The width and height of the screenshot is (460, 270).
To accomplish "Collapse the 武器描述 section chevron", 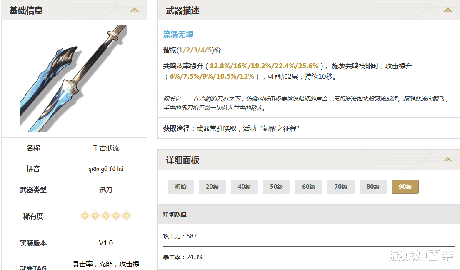I will tap(447, 10).
